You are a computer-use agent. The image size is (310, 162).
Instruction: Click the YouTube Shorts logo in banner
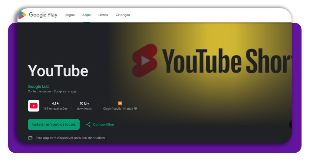click(x=145, y=60)
